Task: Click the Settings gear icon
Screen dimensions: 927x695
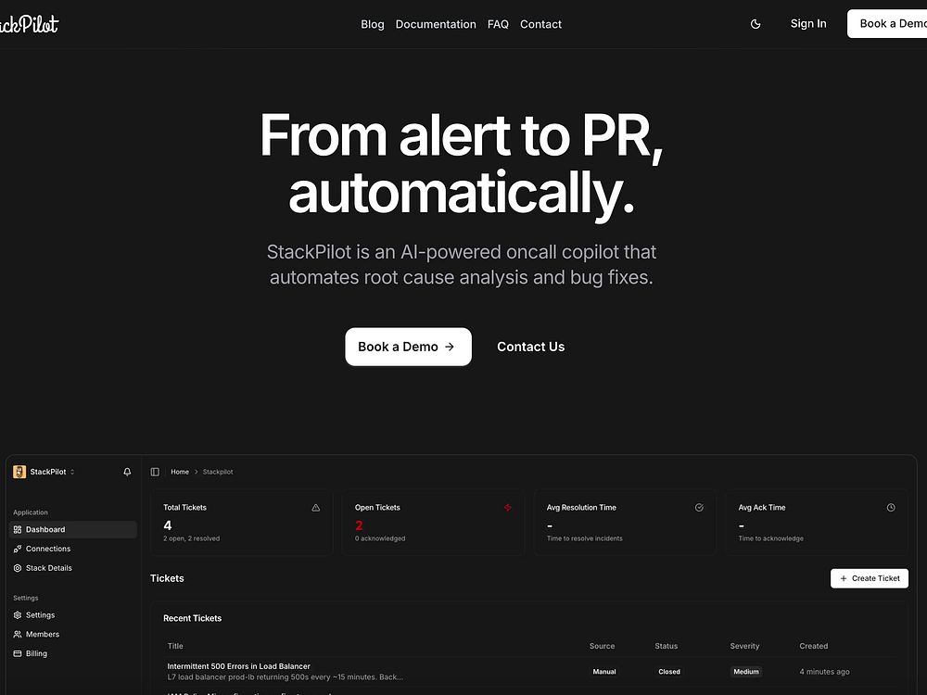Action: click(x=18, y=615)
